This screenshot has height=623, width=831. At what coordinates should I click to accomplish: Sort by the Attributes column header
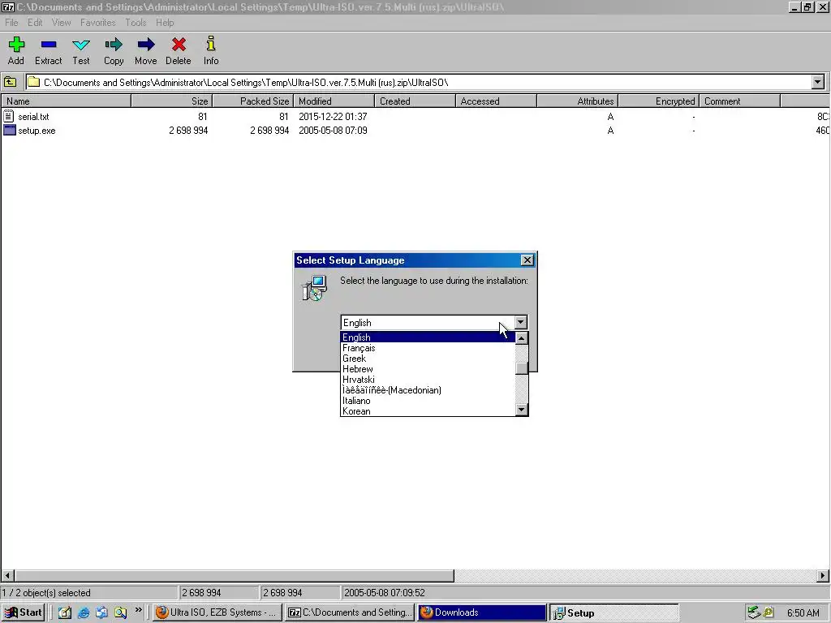(578, 101)
